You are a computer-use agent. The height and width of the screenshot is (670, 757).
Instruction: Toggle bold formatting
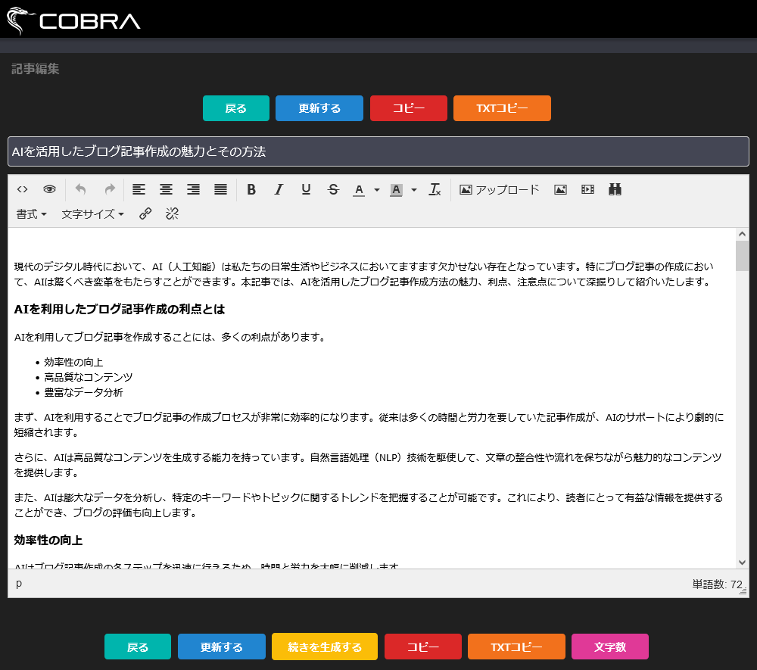(251, 189)
